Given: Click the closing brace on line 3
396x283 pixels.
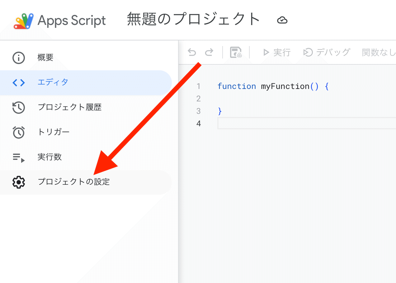Looking at the screenshot, I should (220, 111).
